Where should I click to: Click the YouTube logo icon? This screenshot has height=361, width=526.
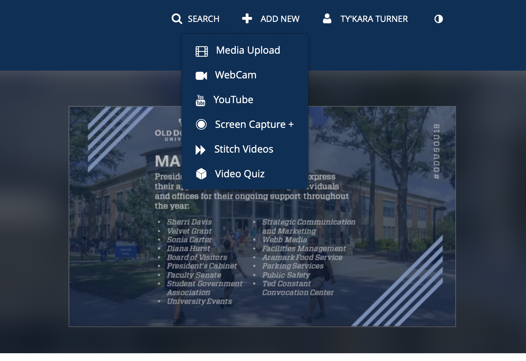coord(200,100)
